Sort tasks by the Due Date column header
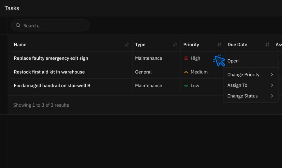The width and height of the screenshot is (282, 168). point(237,44)
